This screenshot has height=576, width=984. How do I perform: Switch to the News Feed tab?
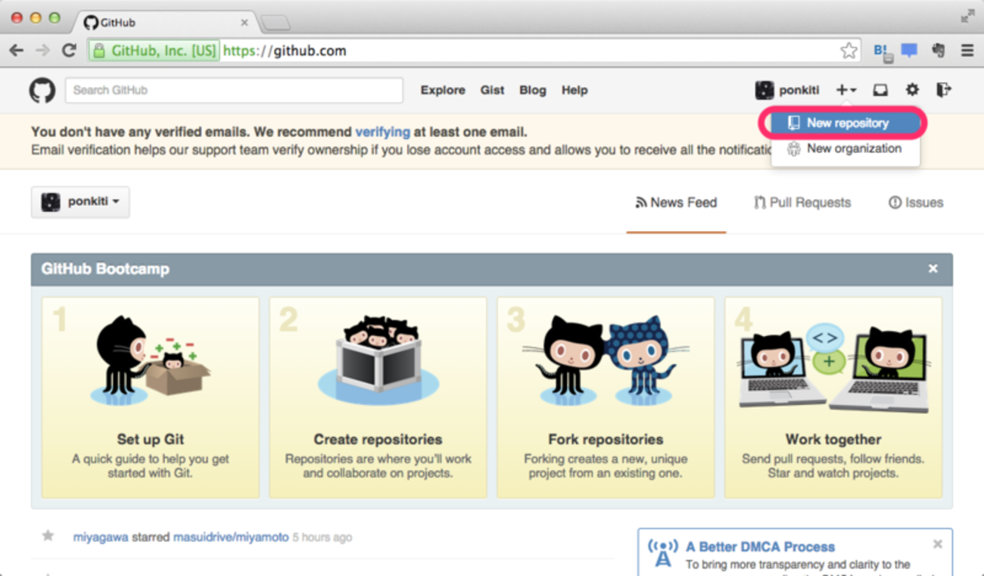(676, 202)
